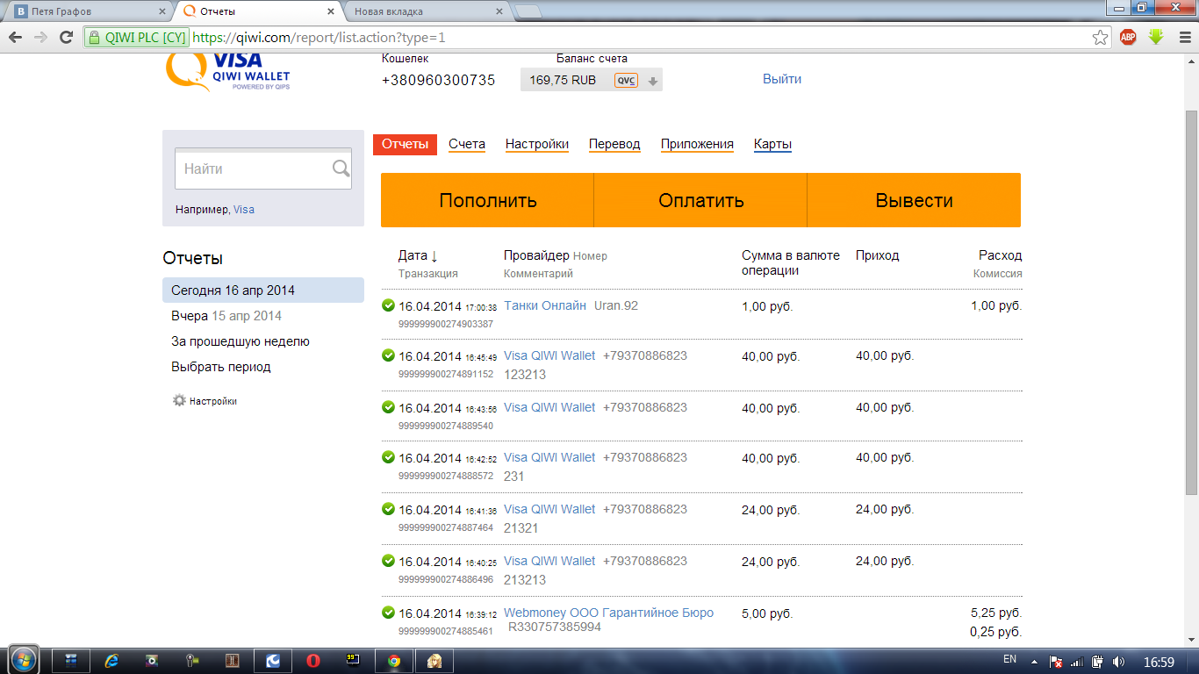
Task: Go back with the browser back arrow
Action: point(15,38)
